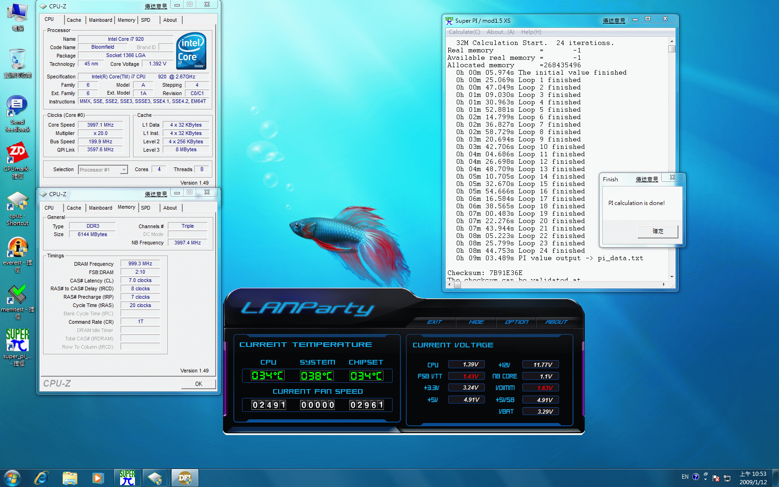Screen dimensions: 779x487
Task: Open Cache tab in lower CPU-Z window
Action: 74,208
